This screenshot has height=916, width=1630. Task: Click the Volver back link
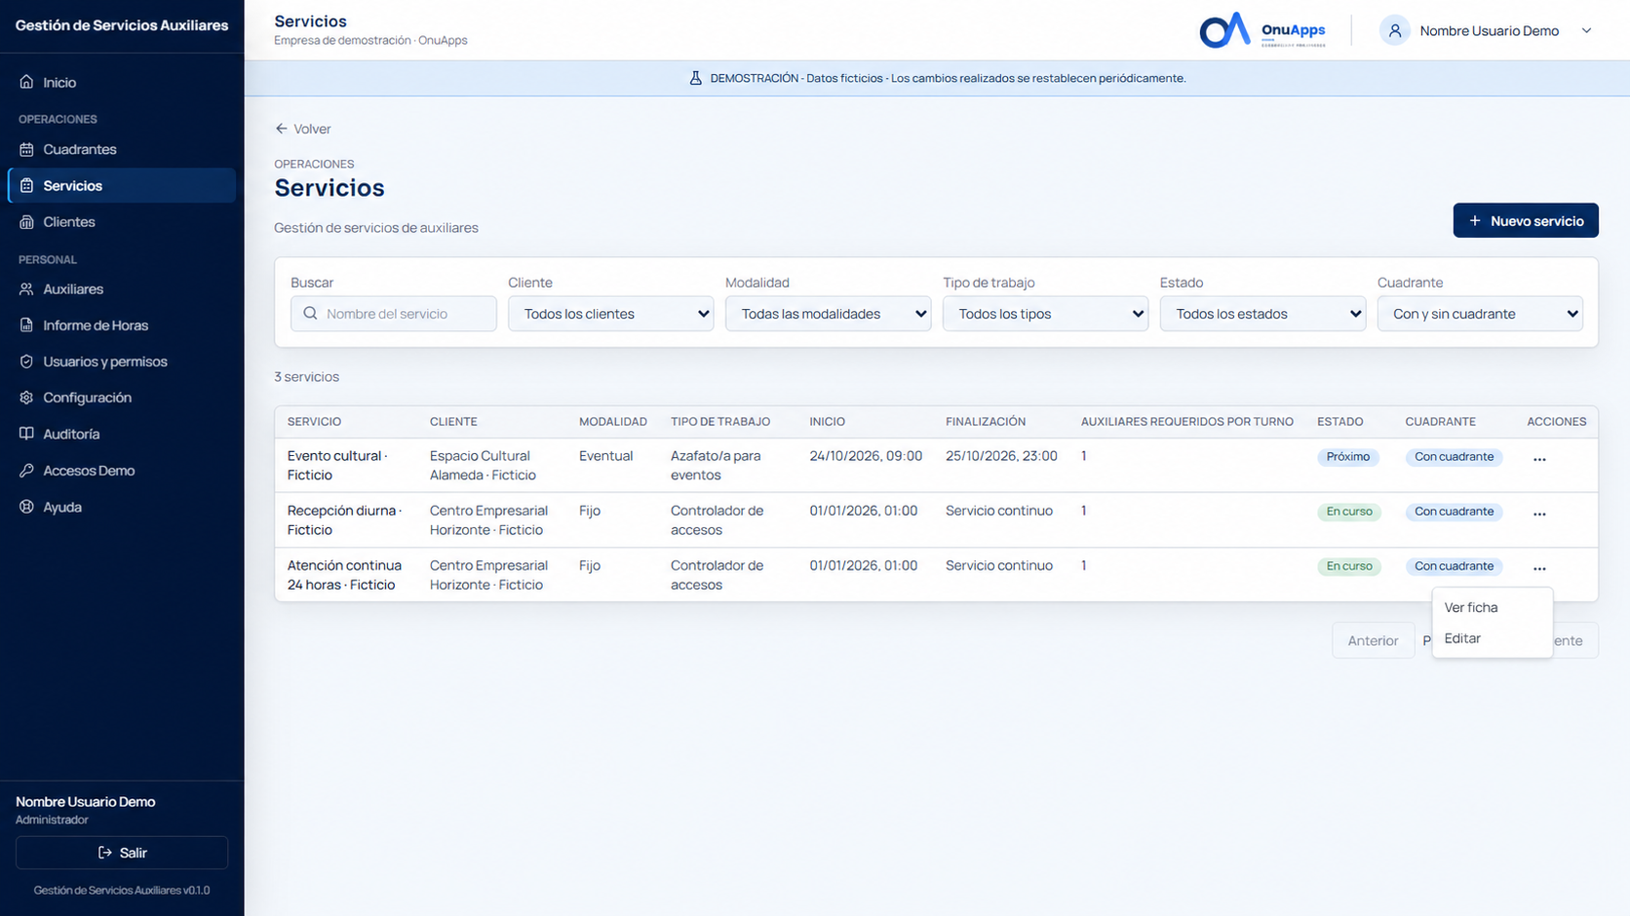pos(302,129)
